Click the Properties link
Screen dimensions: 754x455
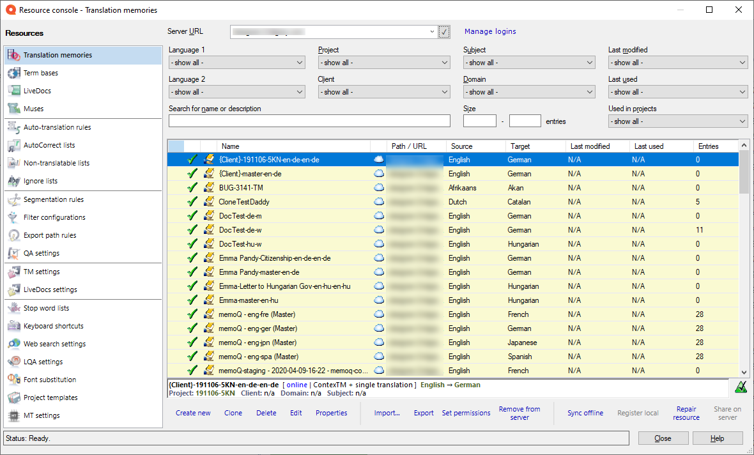[332, 413]
